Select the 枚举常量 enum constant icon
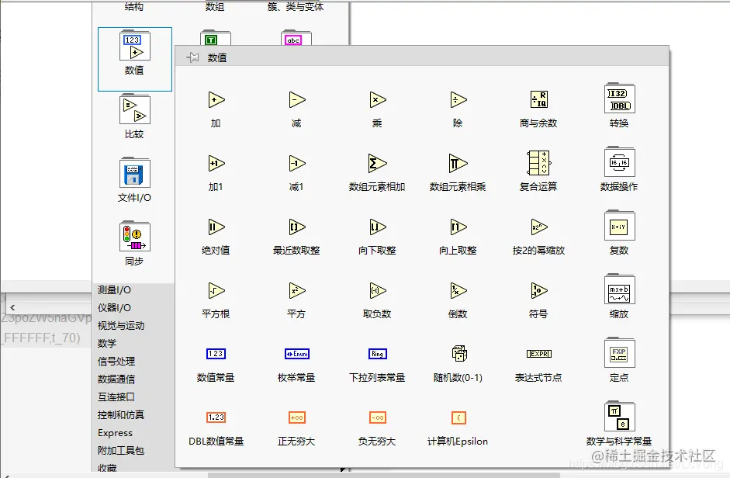This screenshot has width=730, height=478. tap(296, 355)
